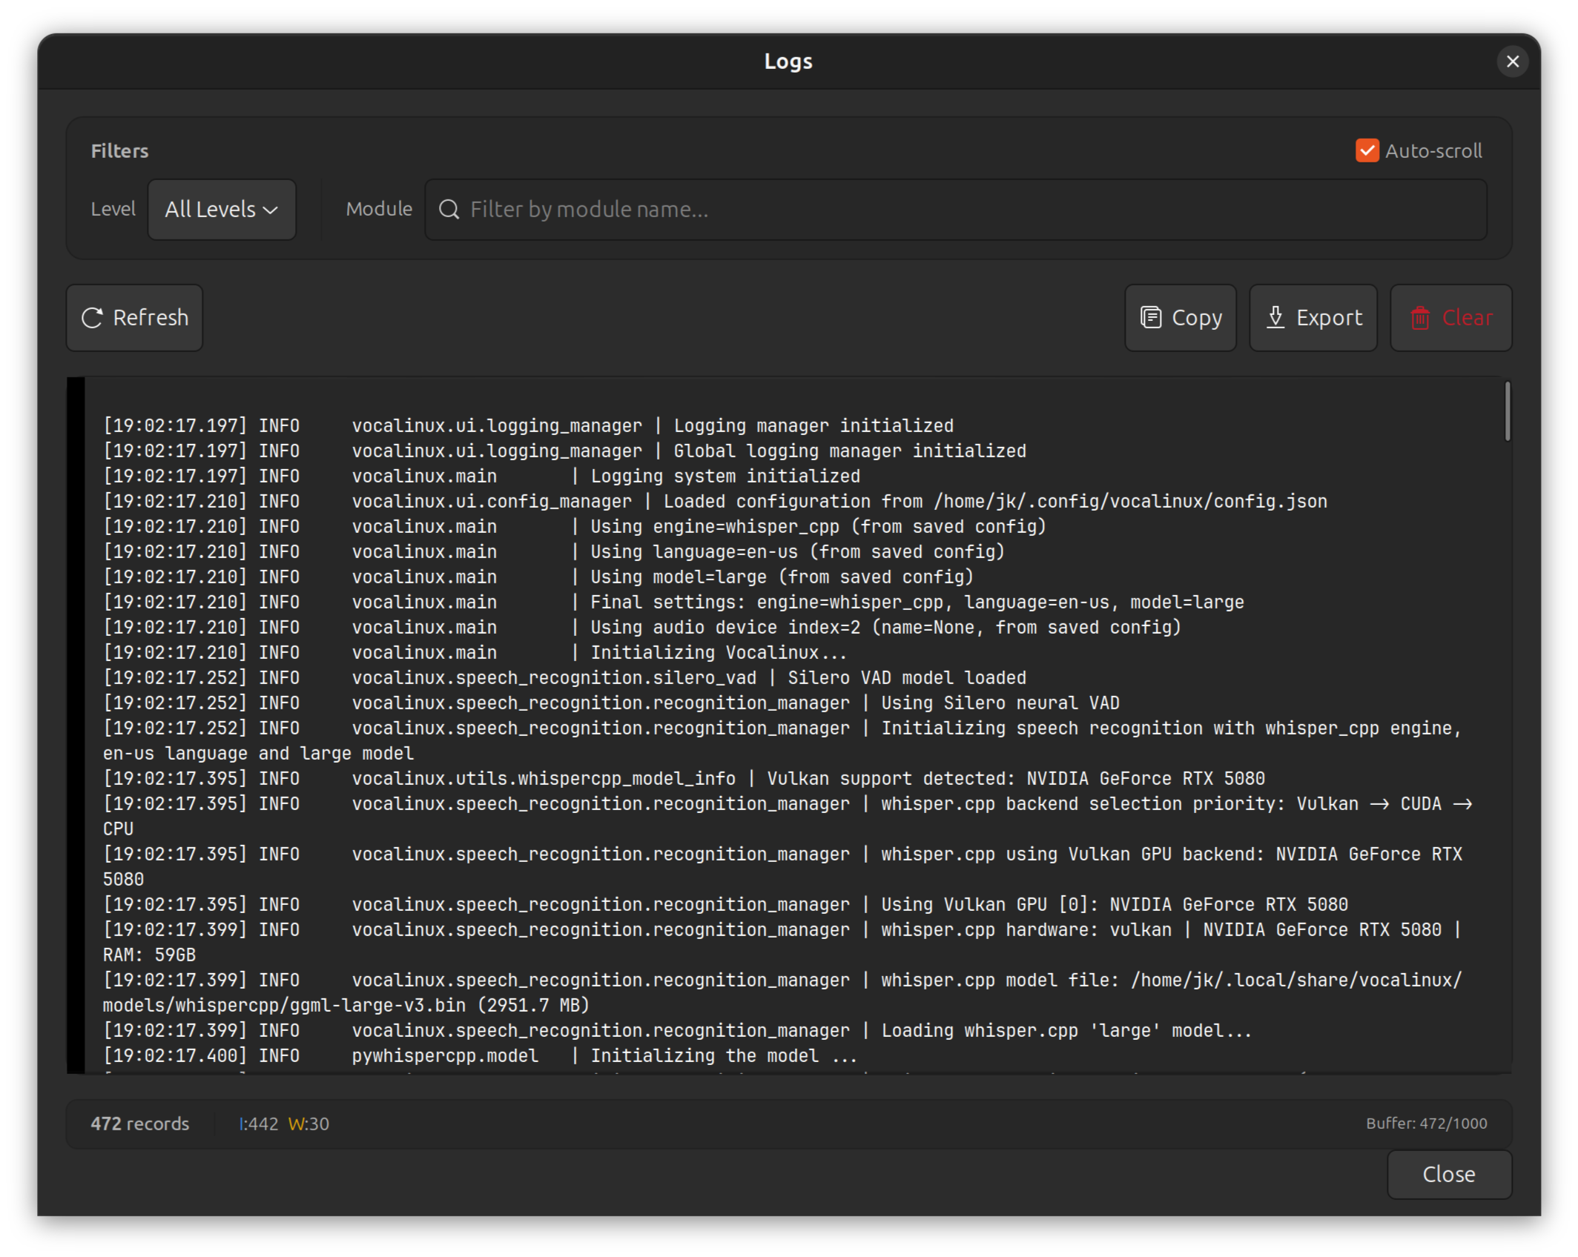The height and width of the screenshot is (1257, 1578).
Task: Click the Close button at the bottom
Action: click(1449, 1174)
